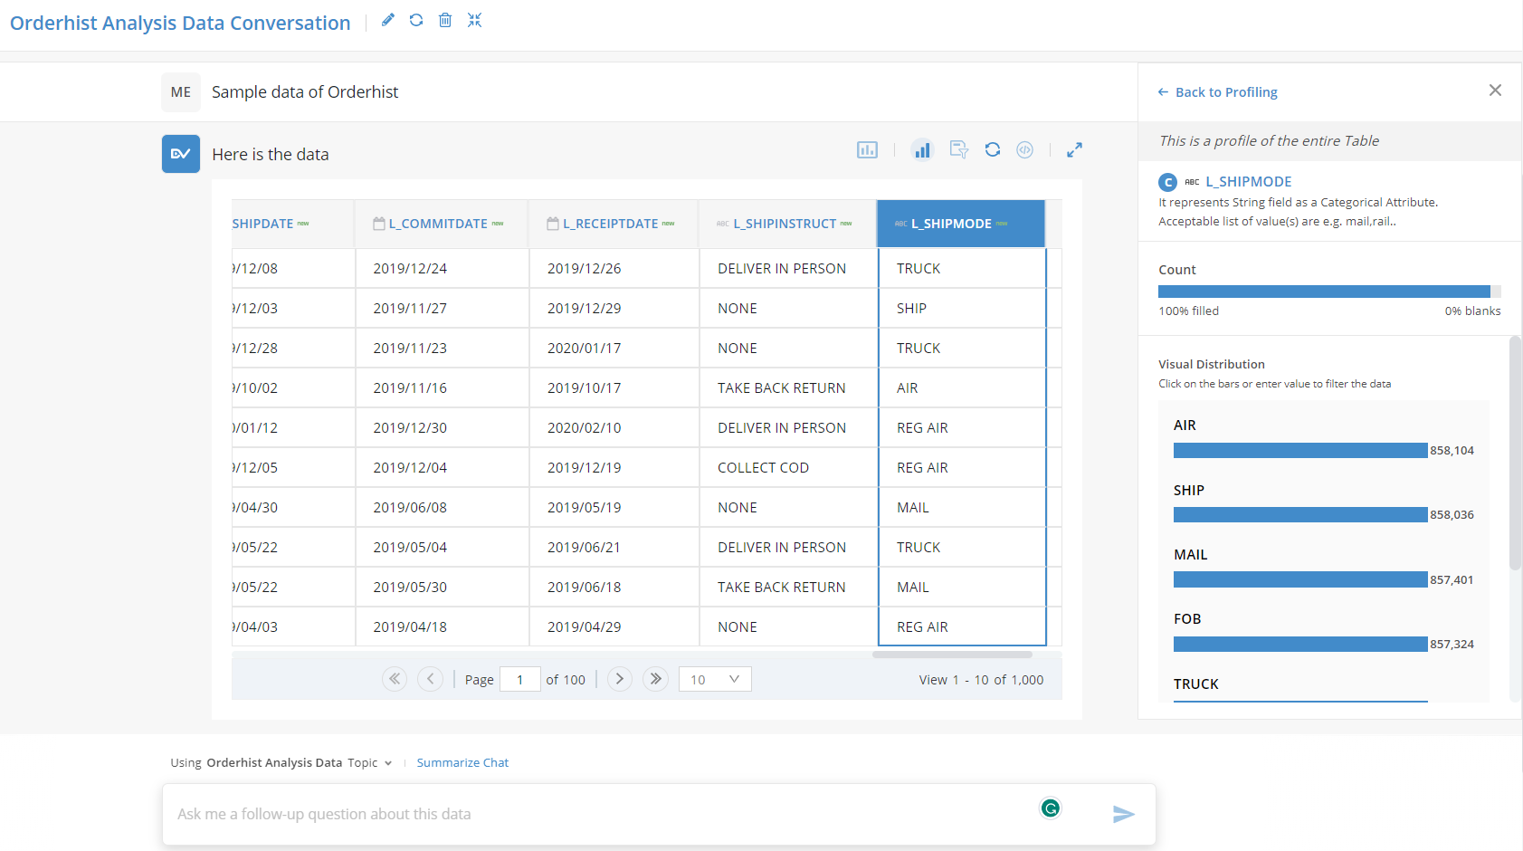Image resolution: width=1523 pixels, height=851 pixels.
Task: Filter by the FOB distribution bar
Action: click(x=1300, y=644)
